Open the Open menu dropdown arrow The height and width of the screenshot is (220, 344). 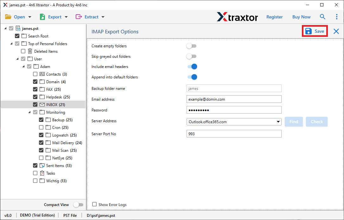click(30, 17)
